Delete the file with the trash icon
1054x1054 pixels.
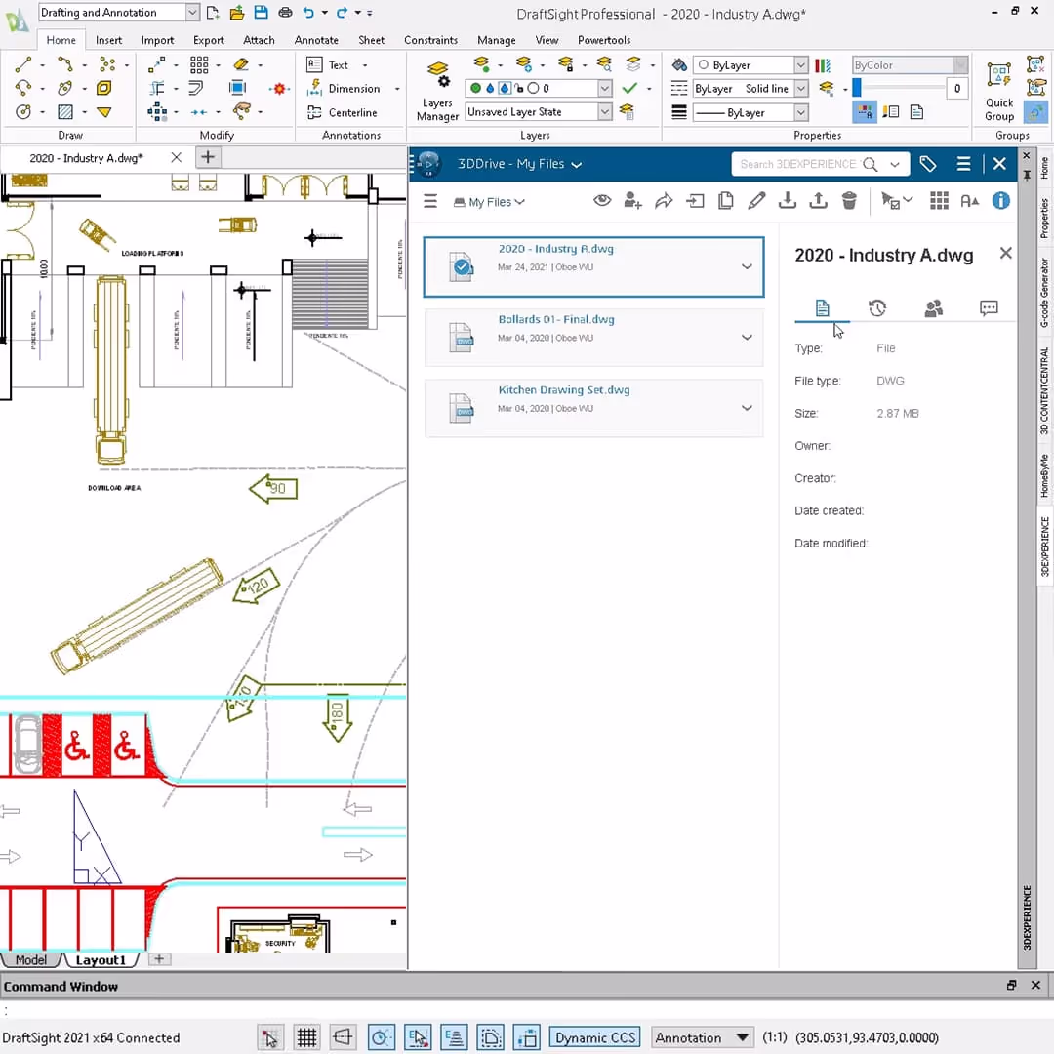coord(849,200)
